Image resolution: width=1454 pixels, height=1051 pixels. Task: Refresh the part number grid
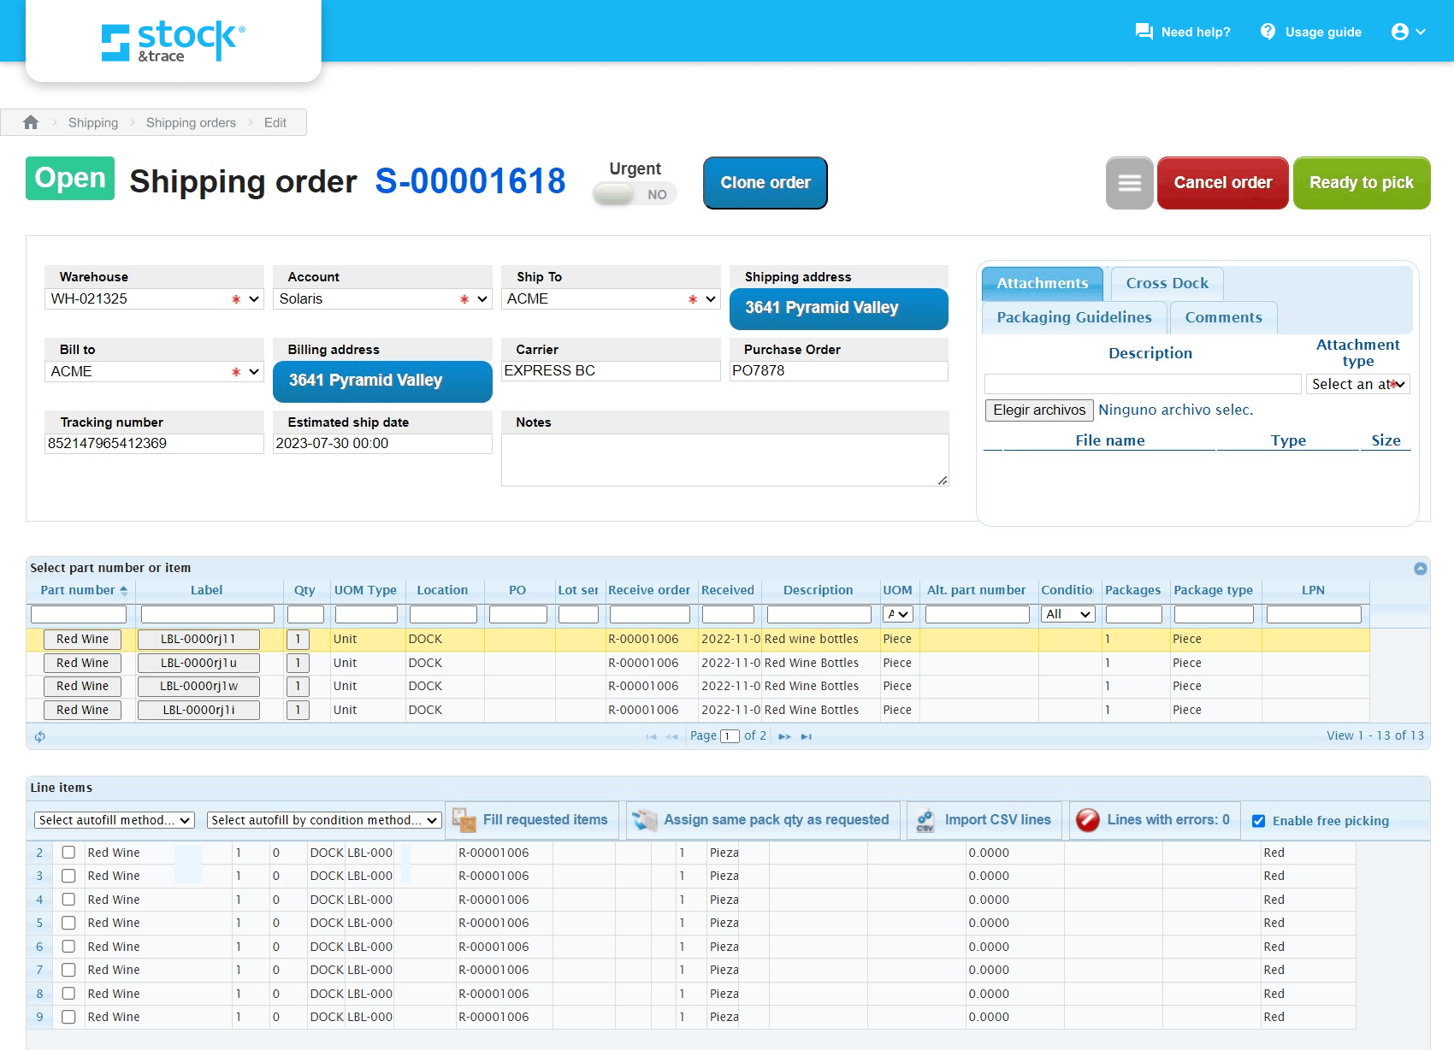[39, 736]
